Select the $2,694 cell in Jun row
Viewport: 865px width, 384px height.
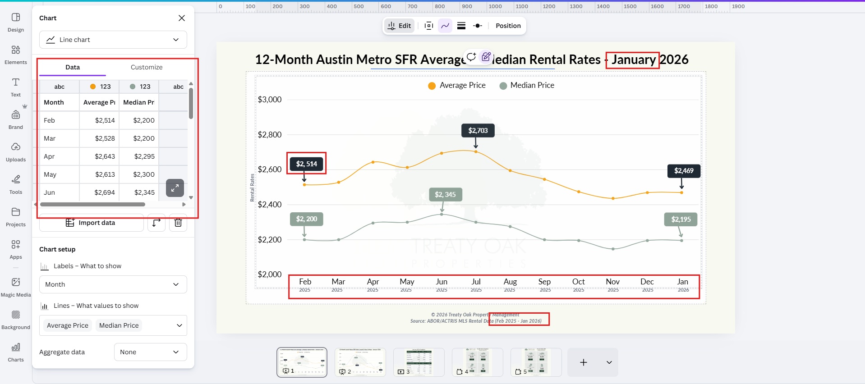pos(99,192)
